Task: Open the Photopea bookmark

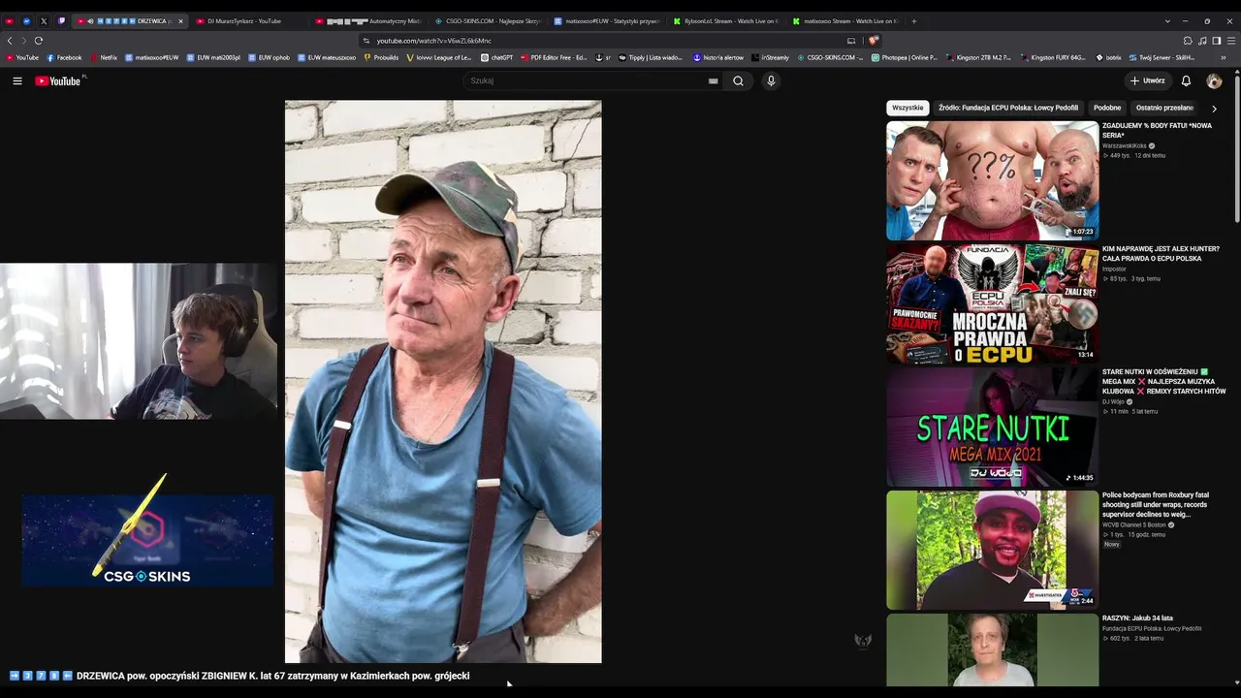Action: 905,57
